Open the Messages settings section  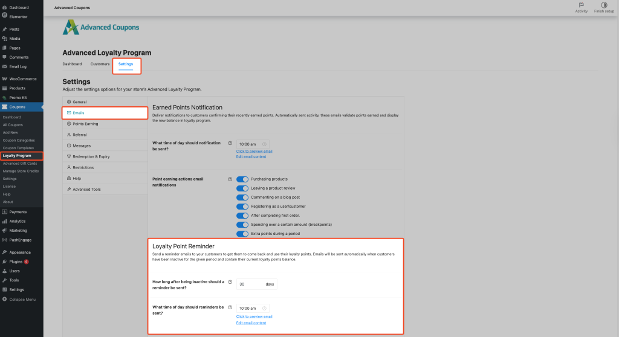[105, 146]
